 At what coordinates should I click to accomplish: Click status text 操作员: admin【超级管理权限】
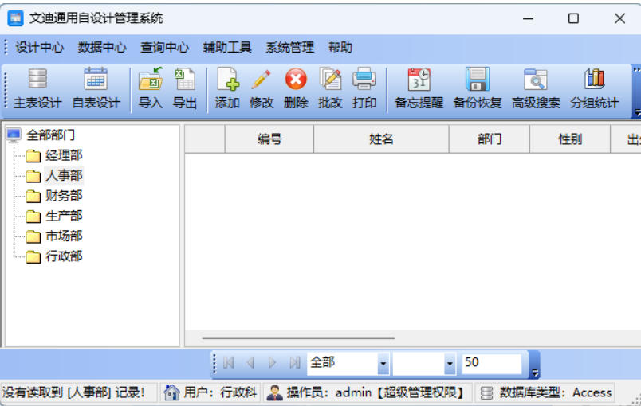tap(376, 392)
